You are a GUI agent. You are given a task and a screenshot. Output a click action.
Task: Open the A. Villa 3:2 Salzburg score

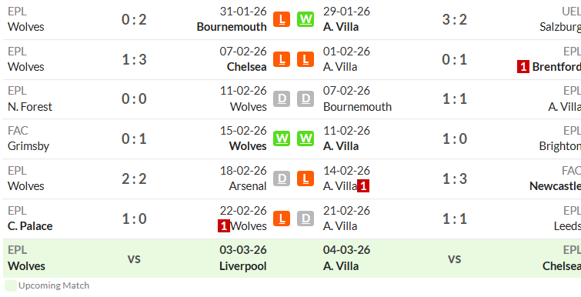(x=455, y=19)
